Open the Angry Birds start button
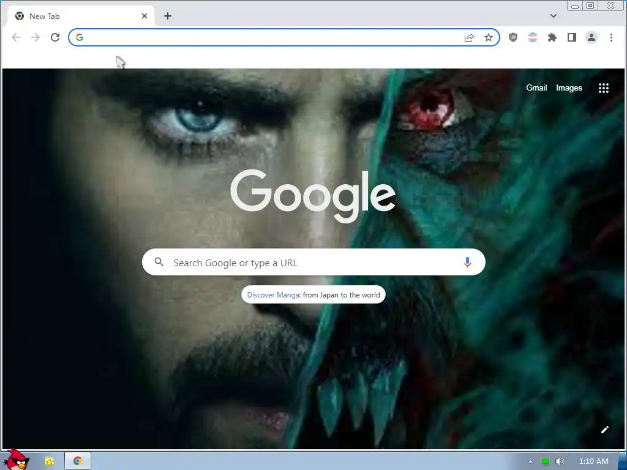This screenshot has height=470, width=627. 16,460
